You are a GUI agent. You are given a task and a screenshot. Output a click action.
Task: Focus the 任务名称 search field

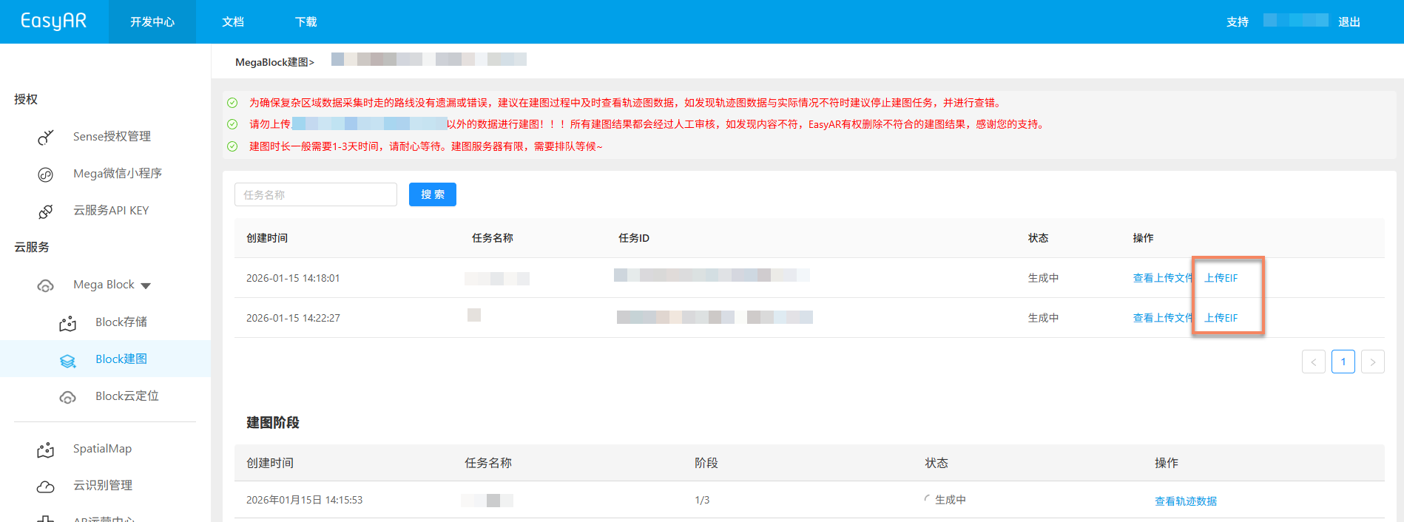[x=316, y=194]
